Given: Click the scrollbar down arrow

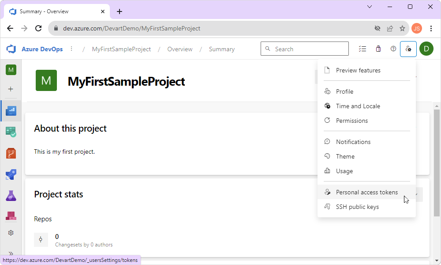Looking at the screenshot, I should (437, 261).
